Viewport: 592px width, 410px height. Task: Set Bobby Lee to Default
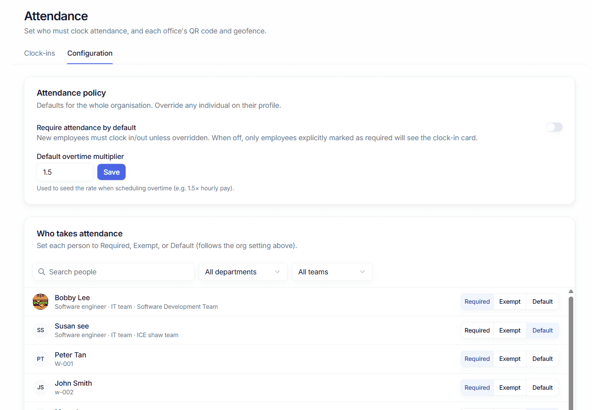click(542, 302)
